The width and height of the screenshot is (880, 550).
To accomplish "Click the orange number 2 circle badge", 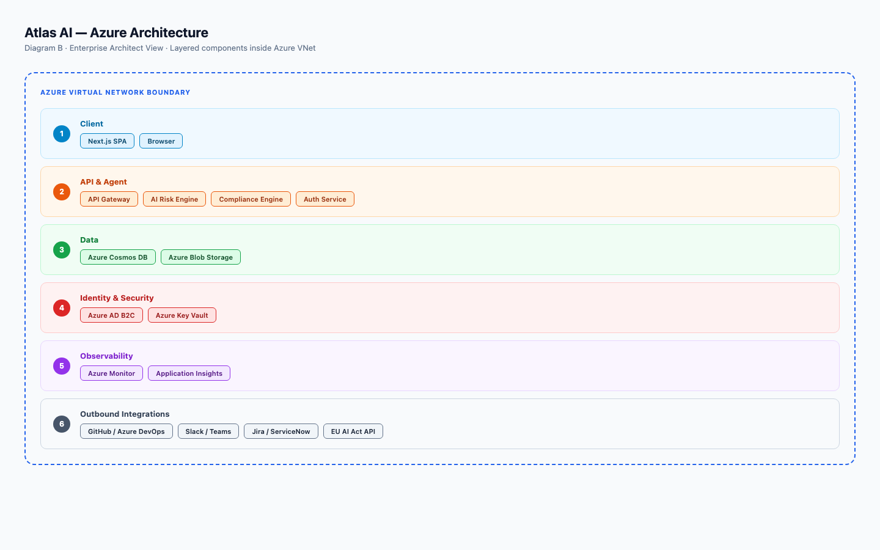I will 62,192.
